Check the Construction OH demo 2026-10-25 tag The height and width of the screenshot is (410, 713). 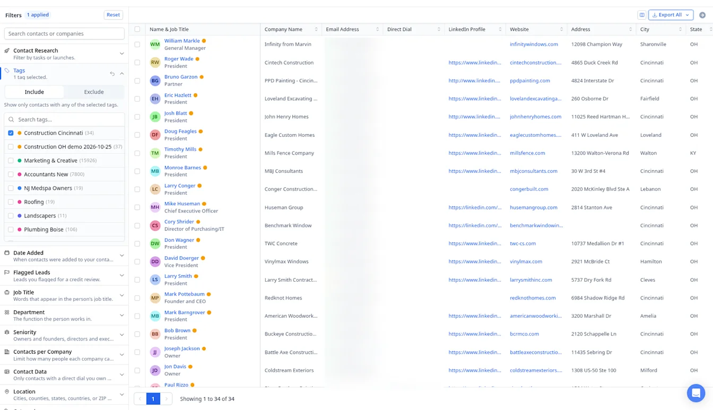(x=11, y=147)
